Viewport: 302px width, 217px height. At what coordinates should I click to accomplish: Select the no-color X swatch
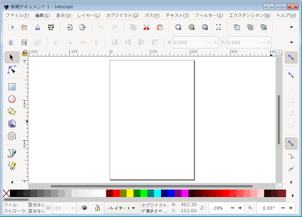click(6, 193)
